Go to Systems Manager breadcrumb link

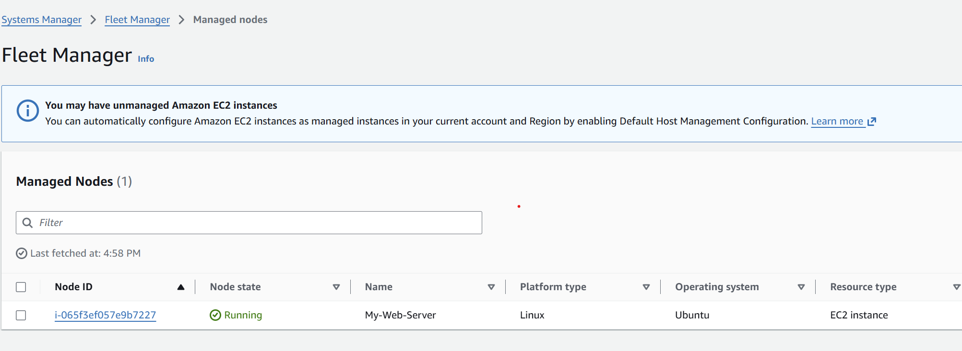41,20
